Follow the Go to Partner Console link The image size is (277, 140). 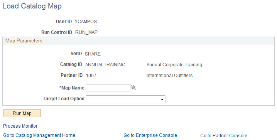click(x=224, y=136)
